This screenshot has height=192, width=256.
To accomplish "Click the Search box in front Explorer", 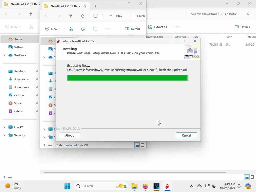I will point(139,16).
